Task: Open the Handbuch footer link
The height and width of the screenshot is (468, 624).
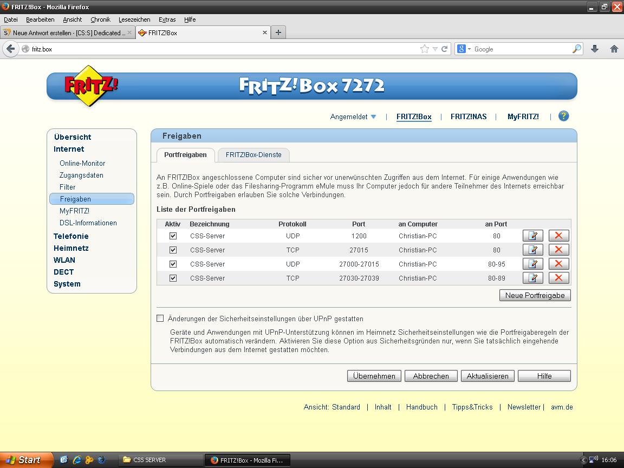Action: 421,407
